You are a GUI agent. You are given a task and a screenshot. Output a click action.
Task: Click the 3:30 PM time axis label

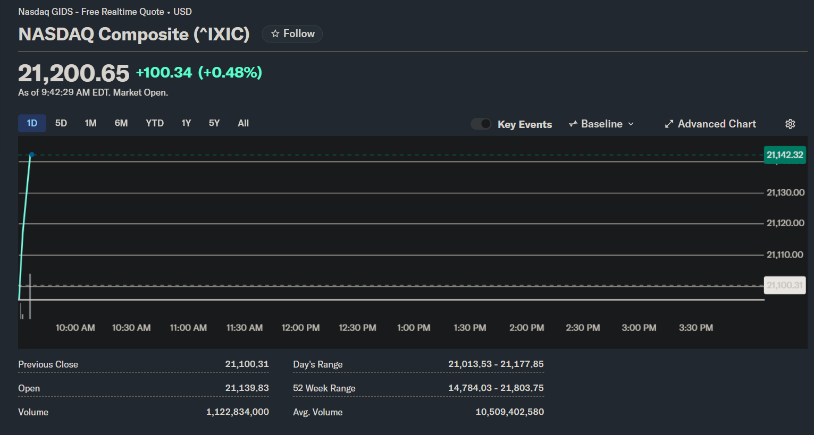click(x=696, y=328)
